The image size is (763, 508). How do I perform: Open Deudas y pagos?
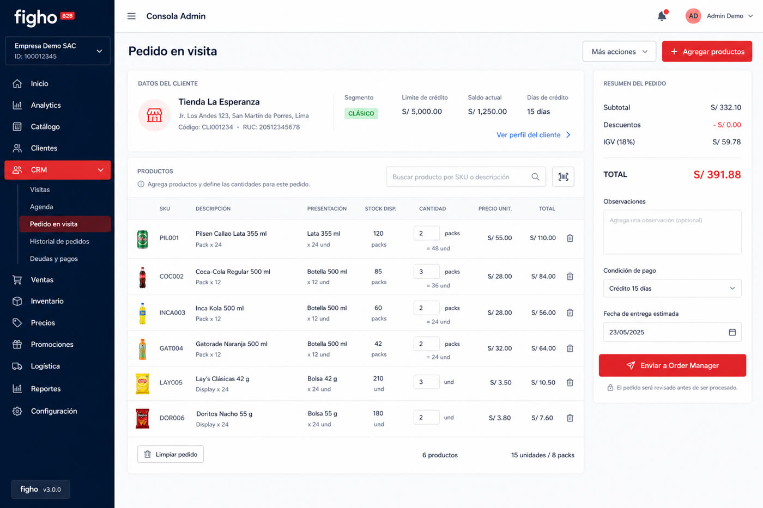(x=54, y=259)
